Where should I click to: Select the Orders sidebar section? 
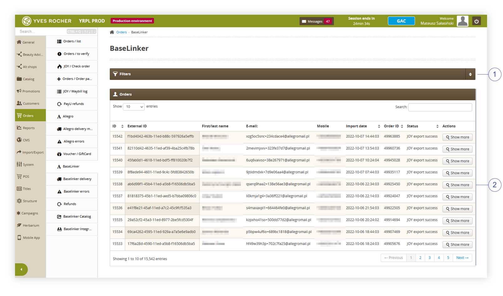point(30,116)
